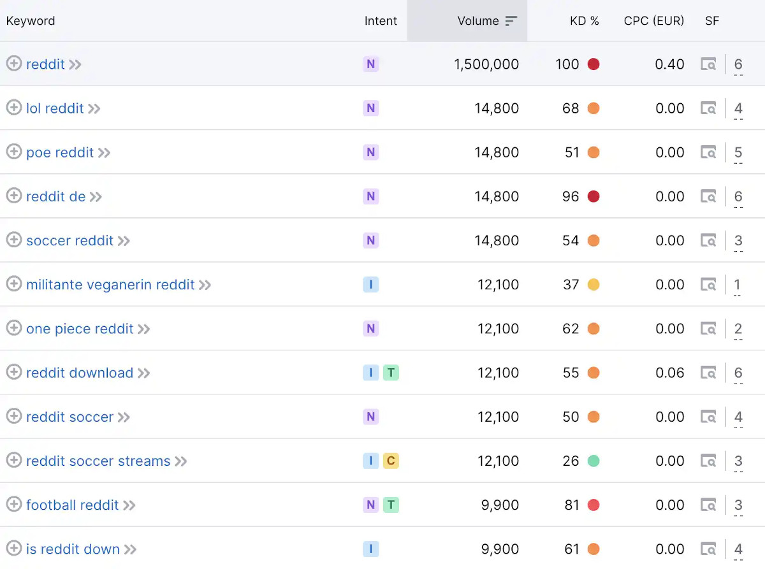Open the SERP icon for 'is reddit down'

pos(708,549)
